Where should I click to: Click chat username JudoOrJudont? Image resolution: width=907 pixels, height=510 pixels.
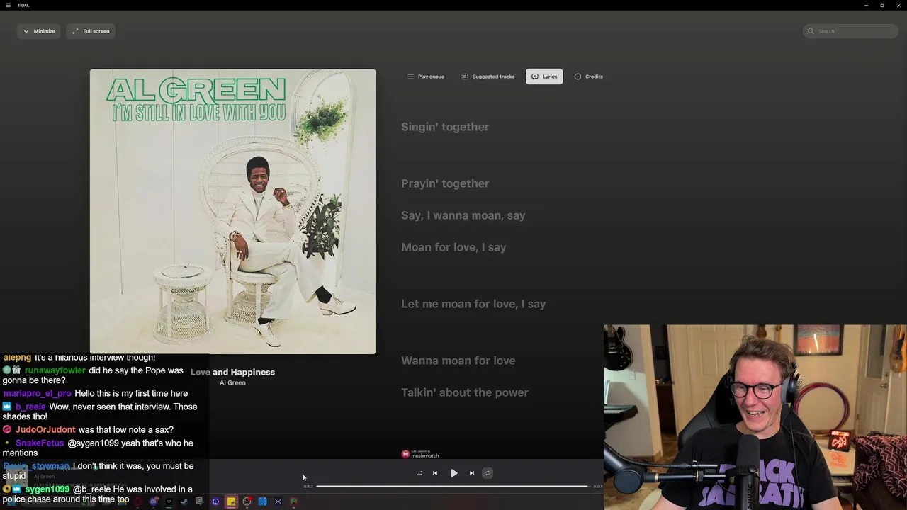45,430
